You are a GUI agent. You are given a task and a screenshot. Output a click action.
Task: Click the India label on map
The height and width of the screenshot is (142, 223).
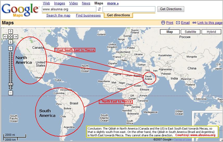coord(174,79)
